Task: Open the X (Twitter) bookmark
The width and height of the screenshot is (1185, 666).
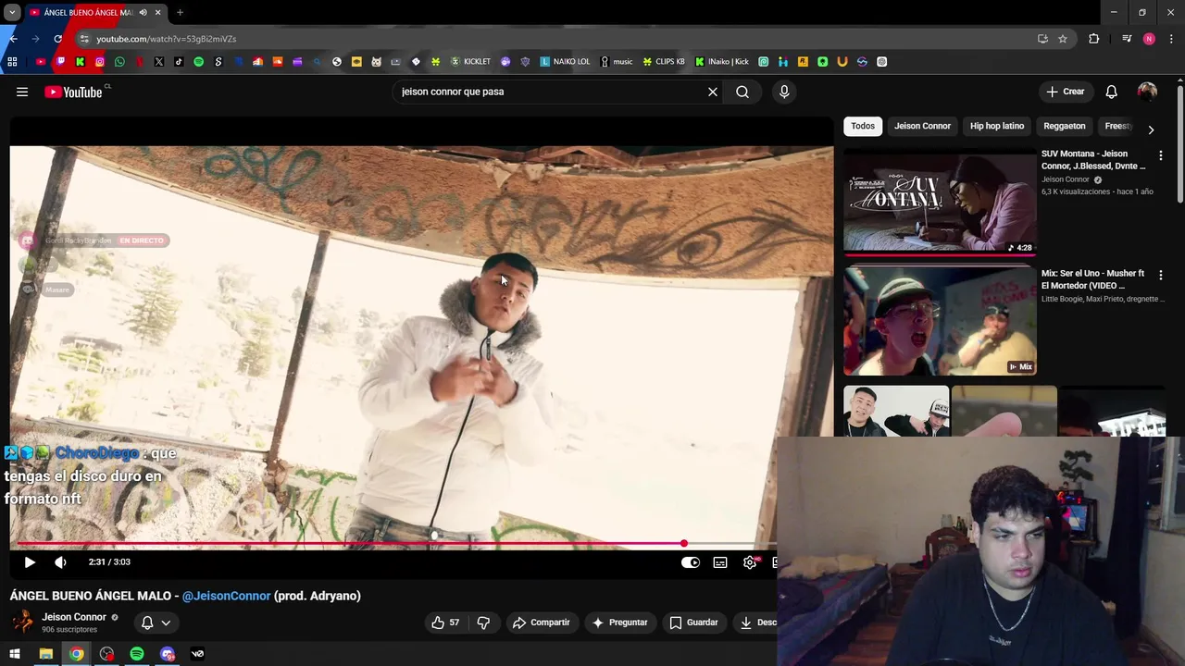Action: (159, 62)
